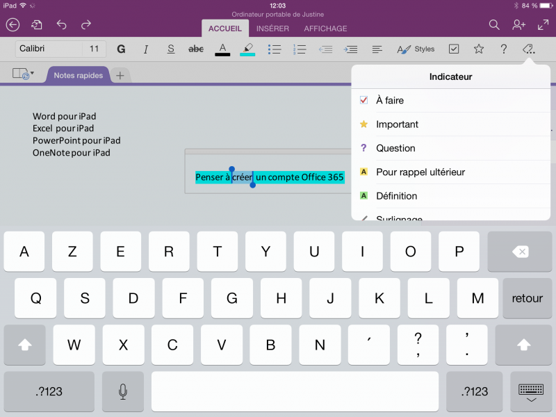Undo the last action

pyautogui.click(x=61, y=24)
